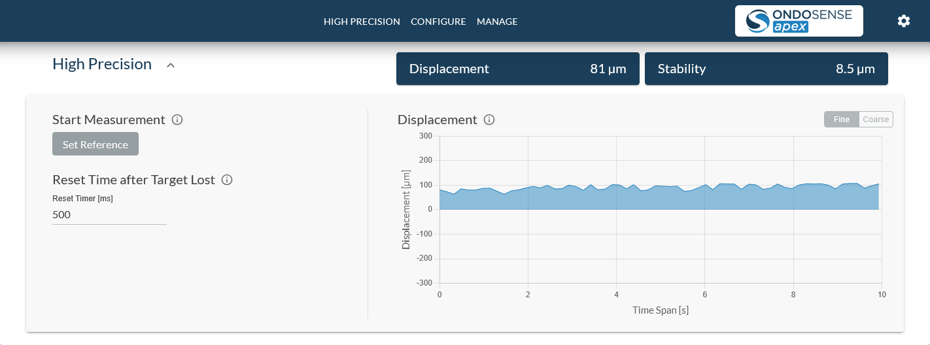Click the Reset Timer input field
The width and height of the screenshot is (930, 345).
coord(109,215)
